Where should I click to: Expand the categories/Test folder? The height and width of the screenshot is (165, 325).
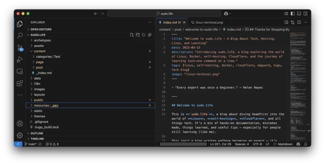(x=90, y=57)
